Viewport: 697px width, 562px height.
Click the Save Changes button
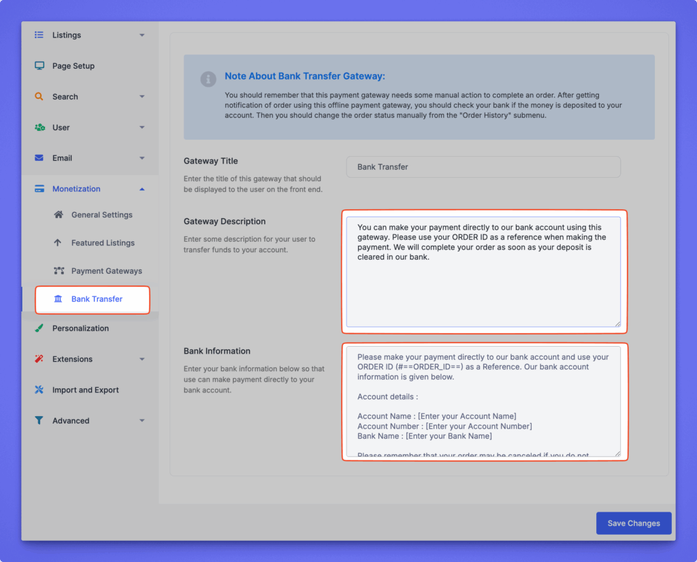pyautogui.click(x=633, y=523)
